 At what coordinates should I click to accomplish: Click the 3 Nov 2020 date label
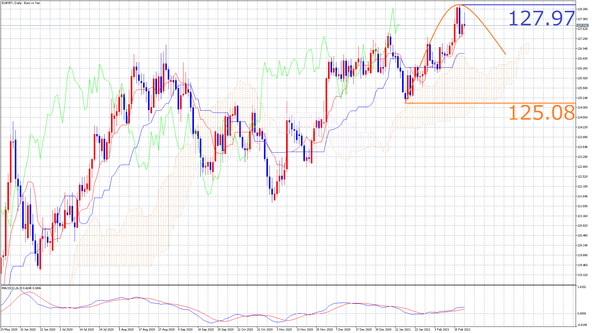click(284, 330)
